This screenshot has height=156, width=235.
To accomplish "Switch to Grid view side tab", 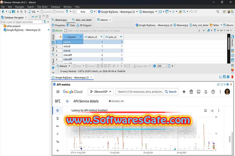I will click(x=53, y=40).
